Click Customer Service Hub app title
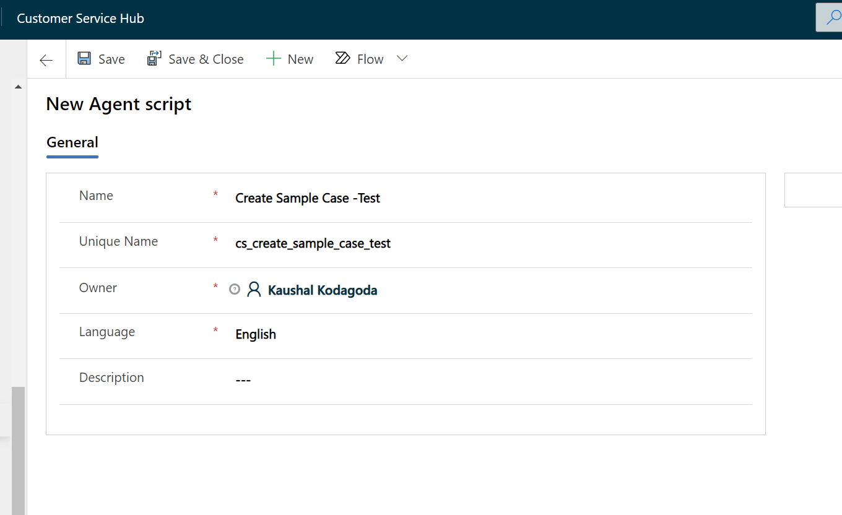This screenshot has width=842, height=515. [x=80, y=19]
